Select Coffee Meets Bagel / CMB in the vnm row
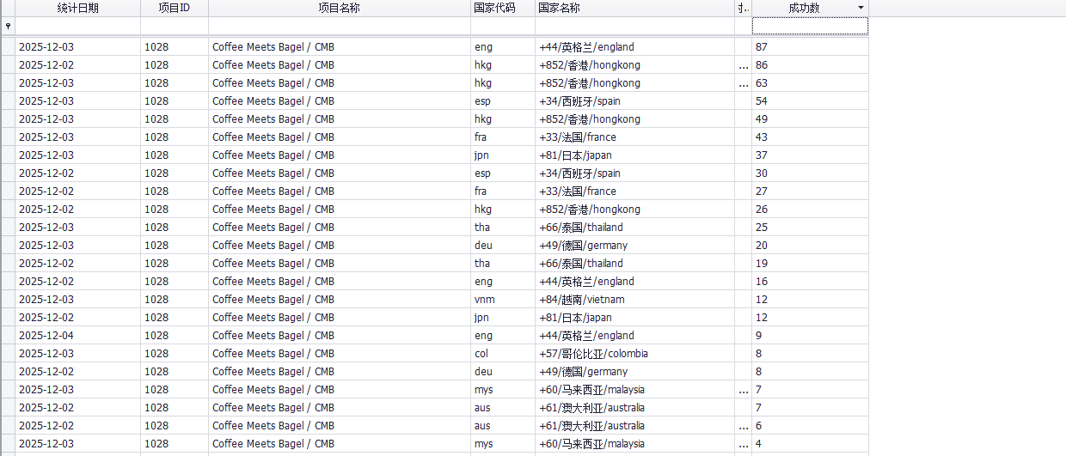 coord(339,300)
